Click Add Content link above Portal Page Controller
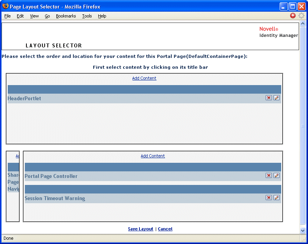 click(153, 156)
